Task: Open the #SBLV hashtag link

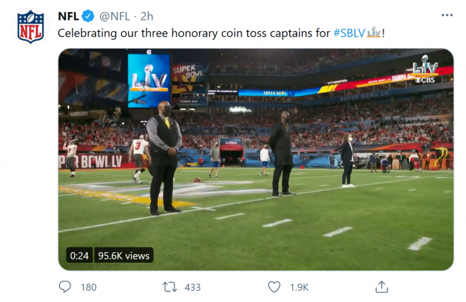Action: [349, 32]
